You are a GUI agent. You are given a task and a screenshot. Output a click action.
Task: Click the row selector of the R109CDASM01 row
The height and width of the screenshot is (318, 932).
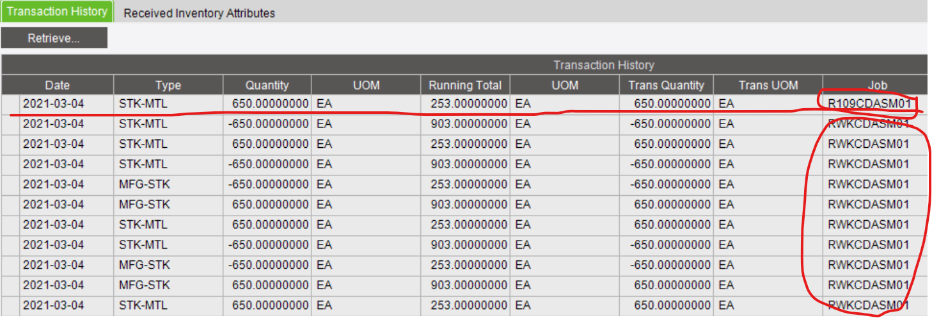click(10, 104)
